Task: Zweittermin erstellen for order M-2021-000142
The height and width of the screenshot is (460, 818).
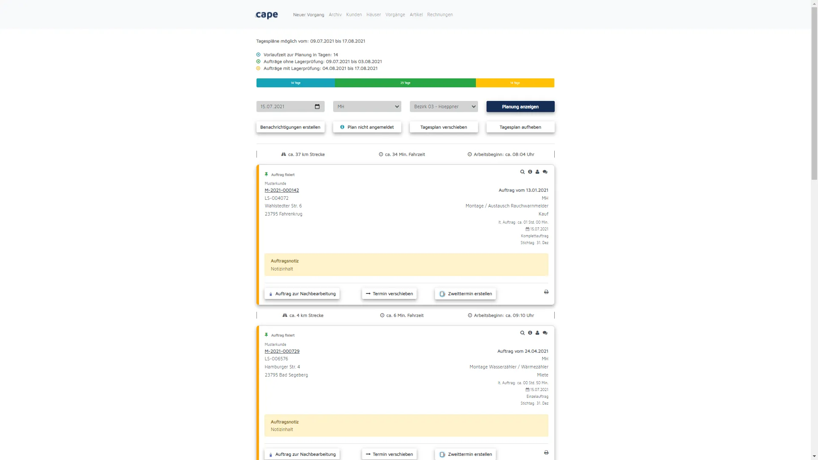Action: click(466, 294)
